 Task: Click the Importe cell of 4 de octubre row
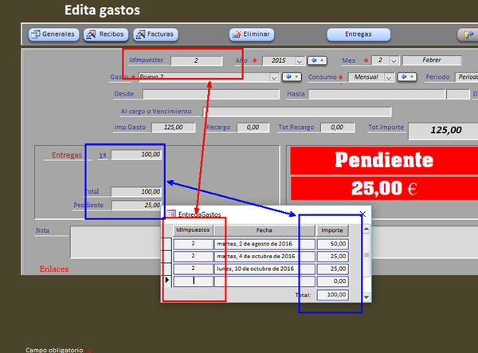pos(332,257)
